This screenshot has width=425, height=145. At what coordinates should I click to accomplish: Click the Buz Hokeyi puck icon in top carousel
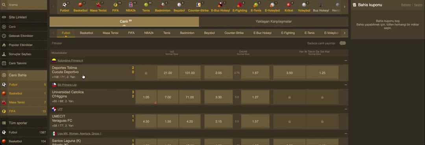tap(321, 5)
